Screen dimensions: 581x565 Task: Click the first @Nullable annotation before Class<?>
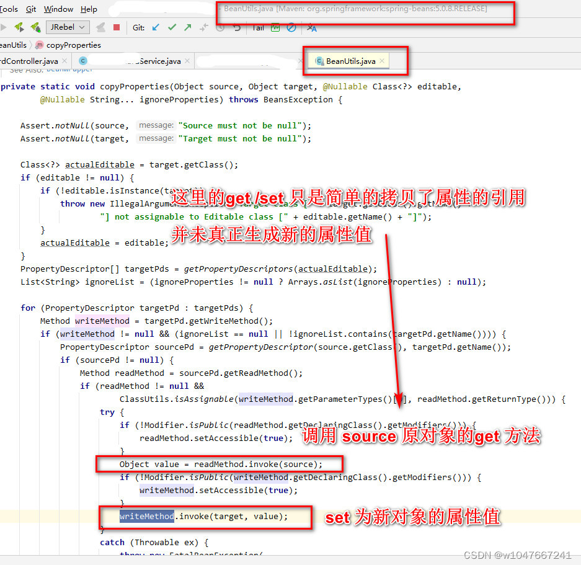345,86
